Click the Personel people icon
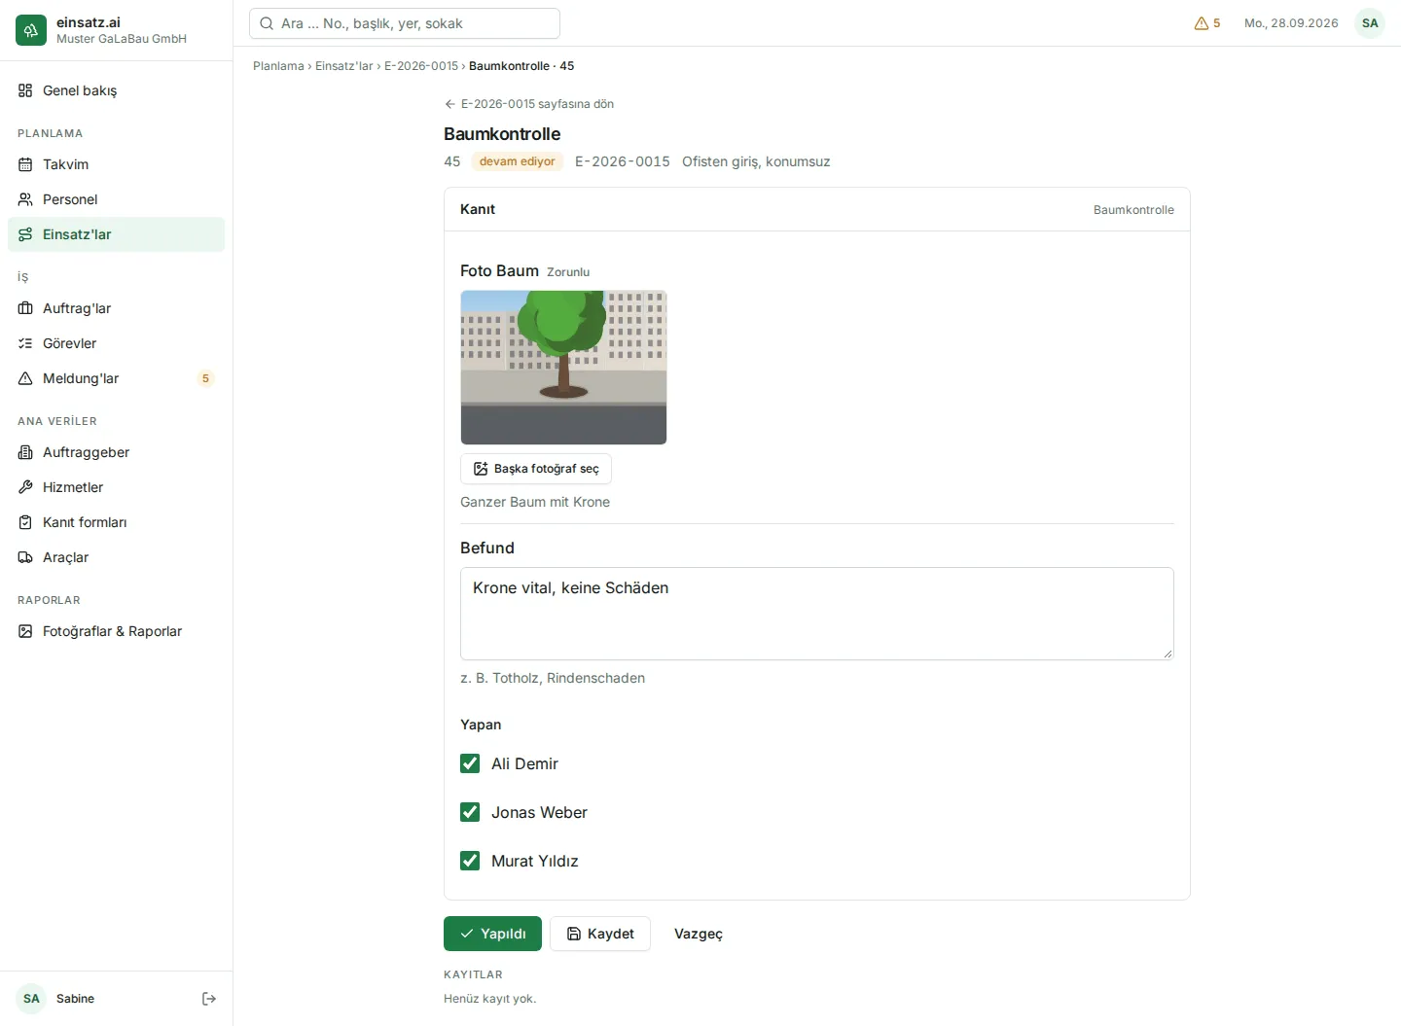The height and width of the screenshot is (1026, 1401). click(25, 199)
